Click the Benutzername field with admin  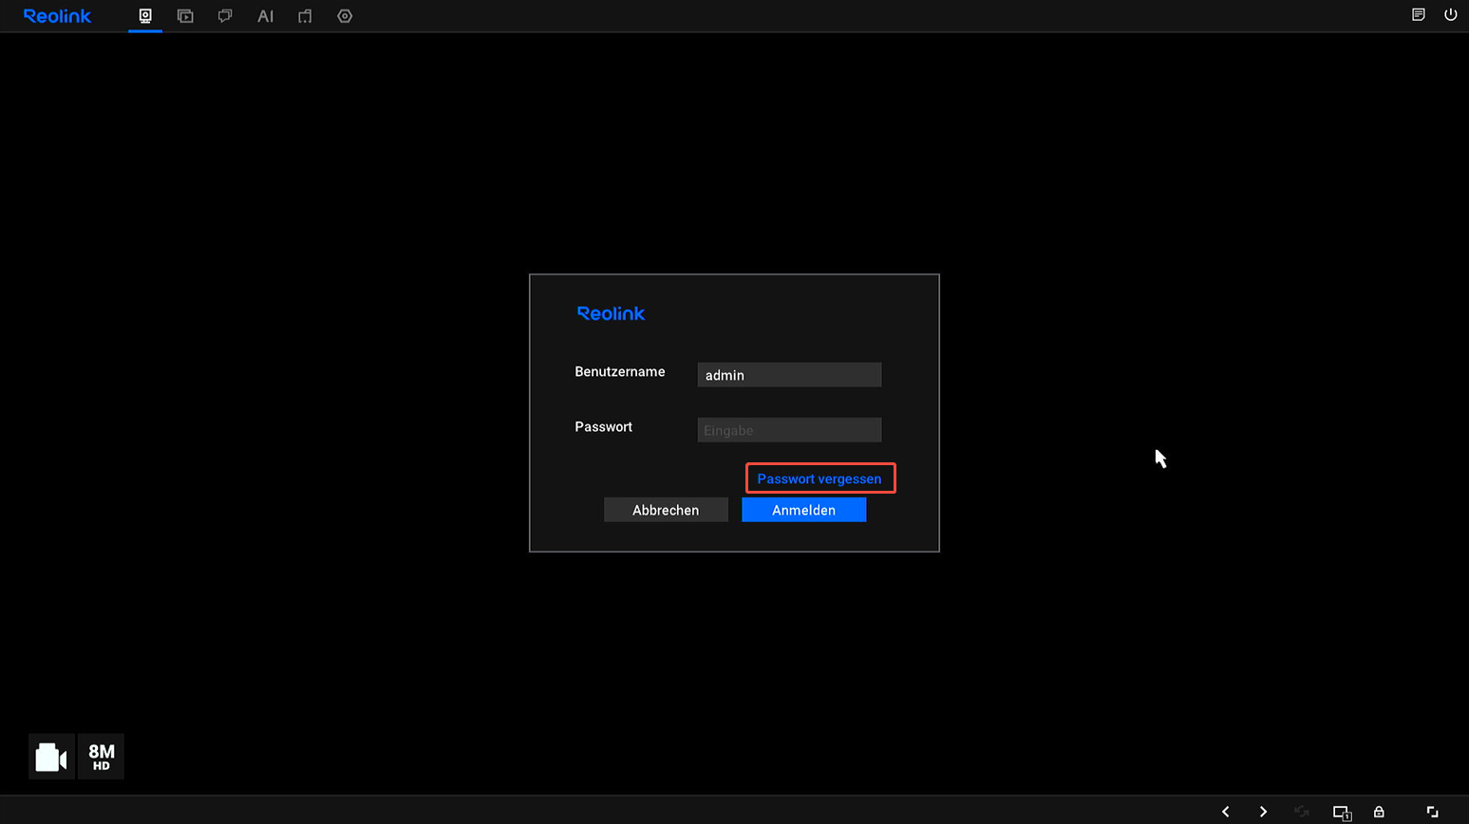click(789, 375)
